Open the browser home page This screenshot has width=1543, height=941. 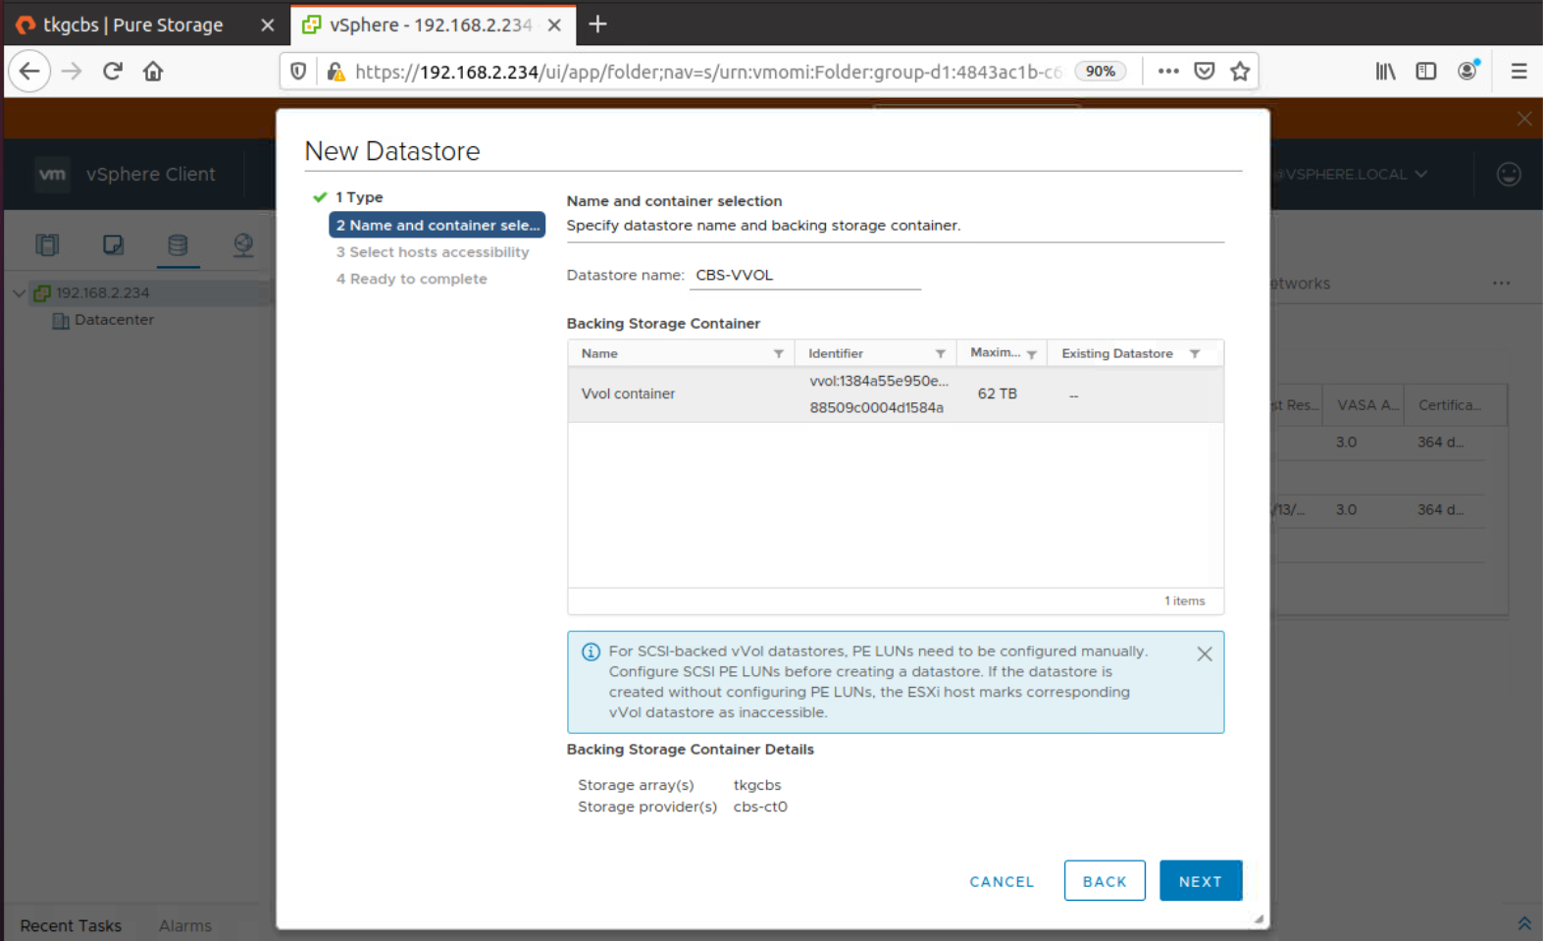point(153,72)
